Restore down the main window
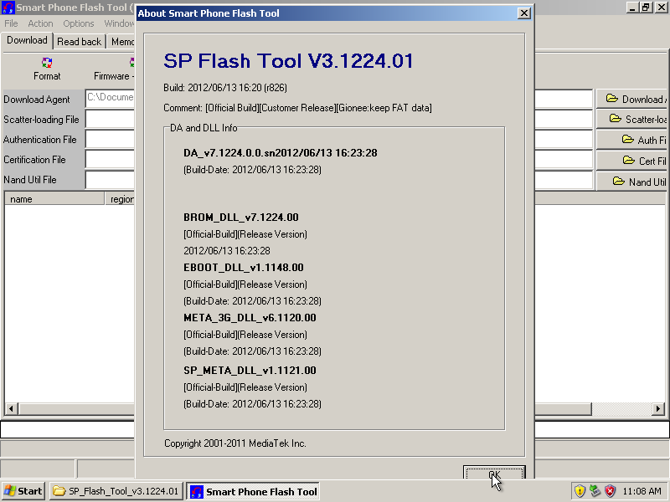 646,8
